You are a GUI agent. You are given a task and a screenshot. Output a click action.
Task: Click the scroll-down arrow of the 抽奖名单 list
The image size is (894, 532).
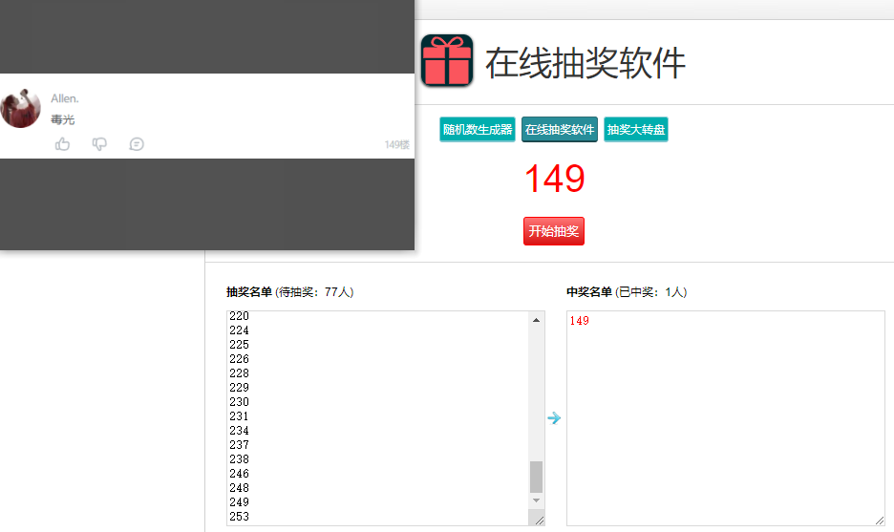(x=536, y=500)
